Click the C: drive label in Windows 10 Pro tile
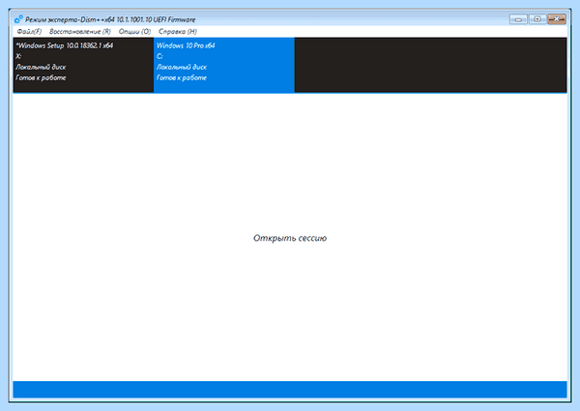This screenshot has height=411, width=580. point(159,56)
